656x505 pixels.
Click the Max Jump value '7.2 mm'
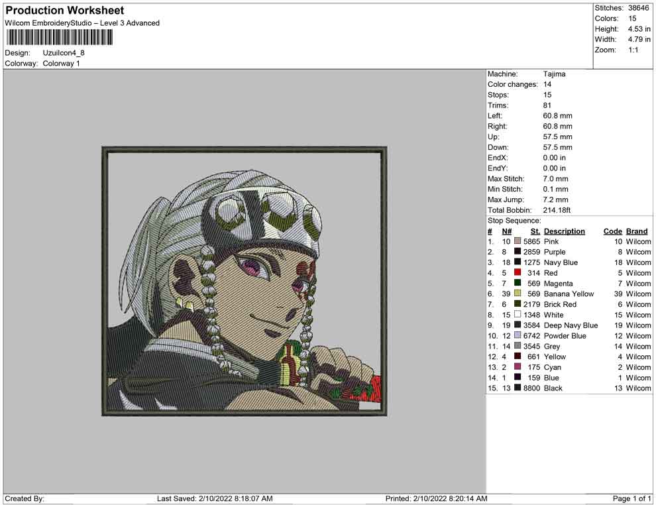coord(555,199)
